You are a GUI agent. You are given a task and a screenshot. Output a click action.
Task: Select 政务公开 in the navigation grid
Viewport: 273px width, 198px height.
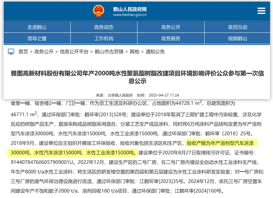171,27
